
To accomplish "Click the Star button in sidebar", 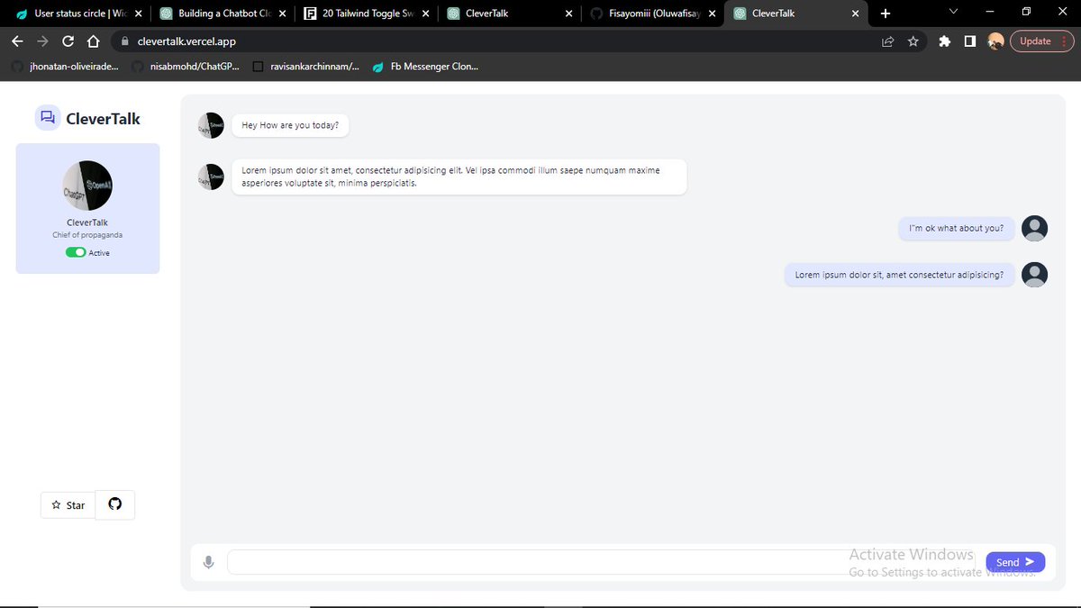I will tap(68, 505).
